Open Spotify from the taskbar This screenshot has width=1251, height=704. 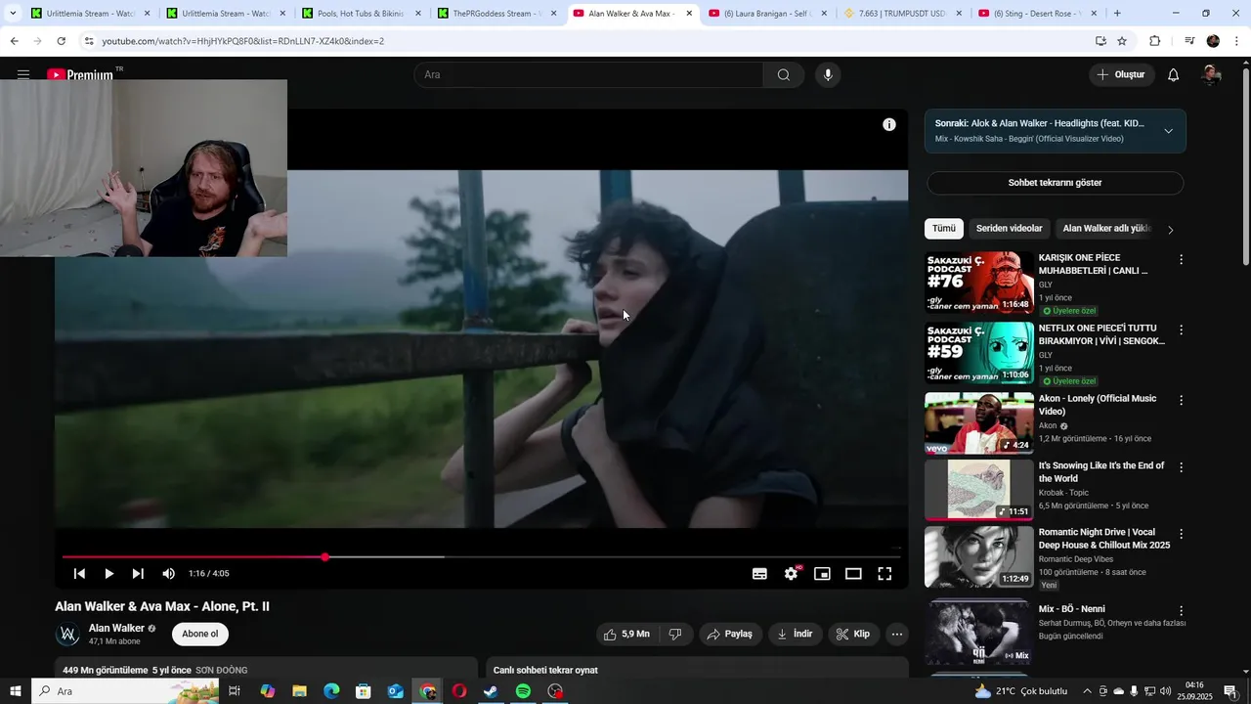pyautogui.click(x=523, y=691)
